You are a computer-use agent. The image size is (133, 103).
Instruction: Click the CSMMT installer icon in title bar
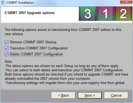click(3, 3)
